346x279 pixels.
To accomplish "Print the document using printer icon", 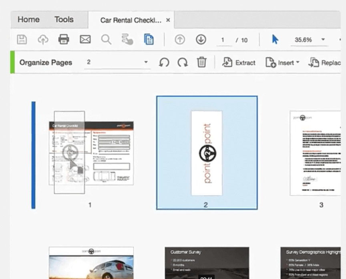I will click(64, 39).
